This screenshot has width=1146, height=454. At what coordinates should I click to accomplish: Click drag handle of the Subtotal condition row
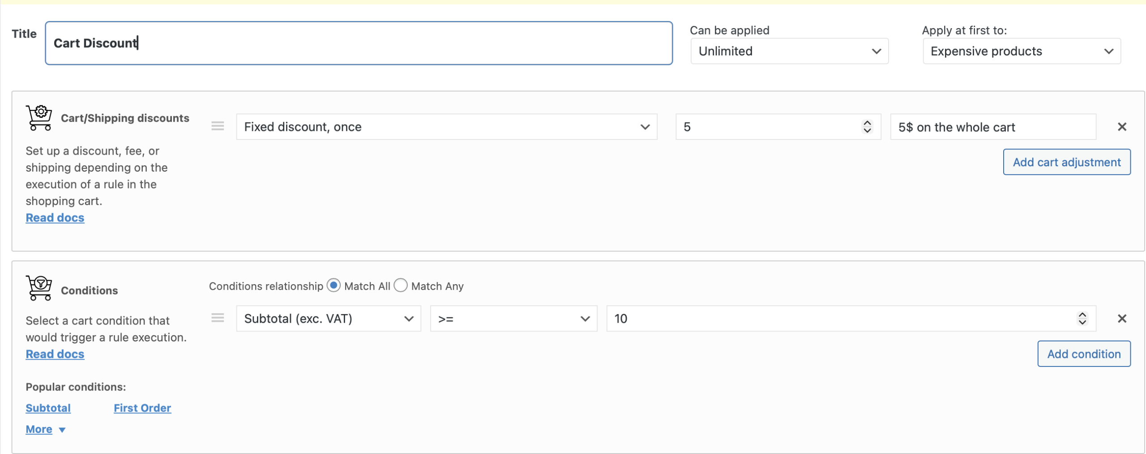(218, 318)
